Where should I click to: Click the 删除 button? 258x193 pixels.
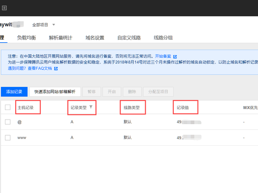click(x=132, y=91)
